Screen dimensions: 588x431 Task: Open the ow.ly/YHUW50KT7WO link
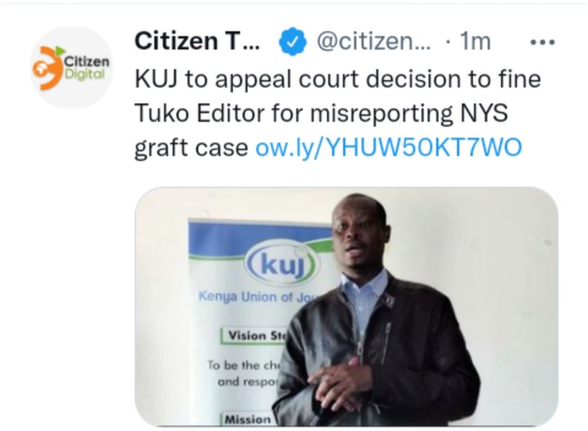click(389, 147)
